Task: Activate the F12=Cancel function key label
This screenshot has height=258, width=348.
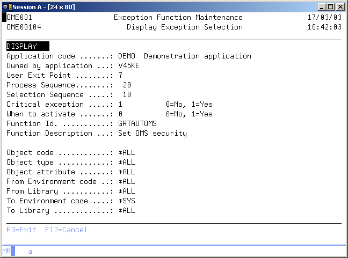Action: coord(66,230)
